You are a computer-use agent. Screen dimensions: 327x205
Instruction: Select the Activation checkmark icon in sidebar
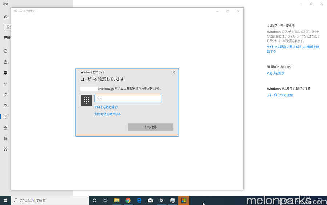pos(5,117)
